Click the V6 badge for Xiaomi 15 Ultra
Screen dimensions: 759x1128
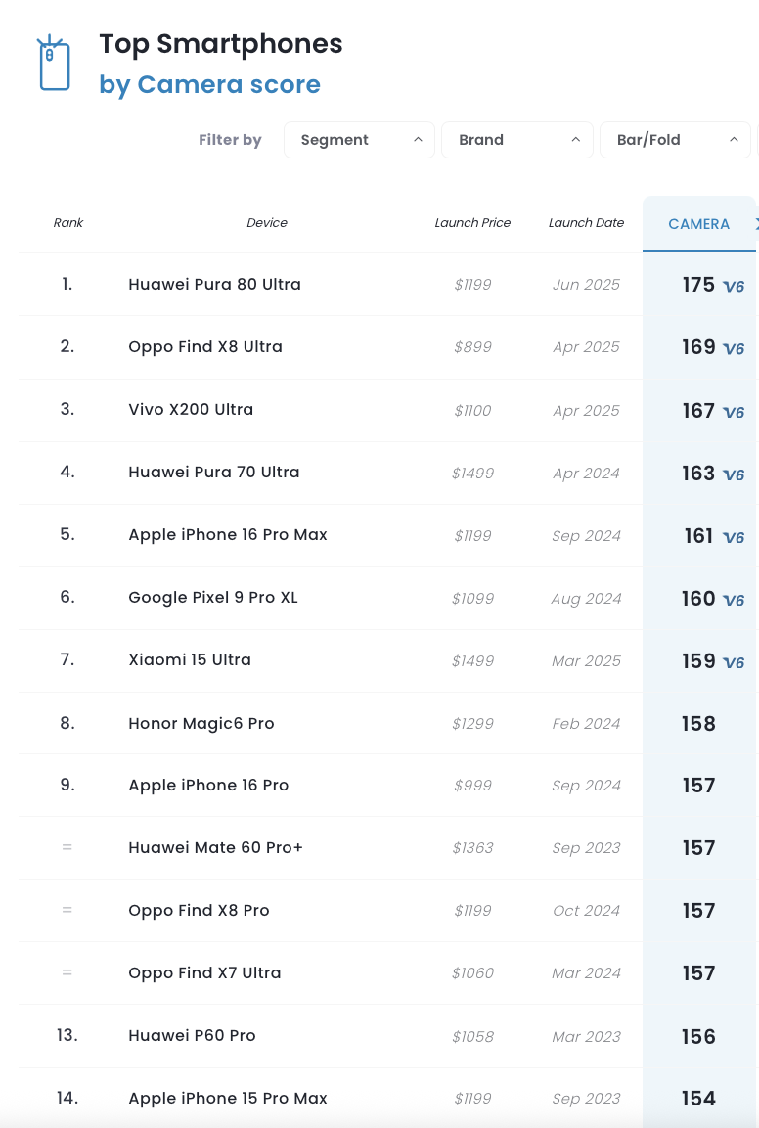point(734,662)
